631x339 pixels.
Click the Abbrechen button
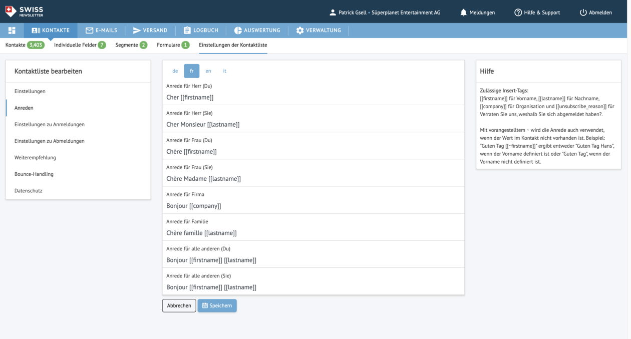pyautogui.click(x=179, y=305)
